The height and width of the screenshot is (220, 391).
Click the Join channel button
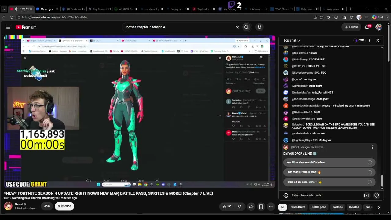point(47,206)
